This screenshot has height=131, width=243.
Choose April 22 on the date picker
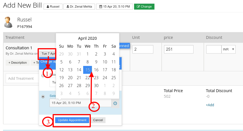(x=88, y=77)
